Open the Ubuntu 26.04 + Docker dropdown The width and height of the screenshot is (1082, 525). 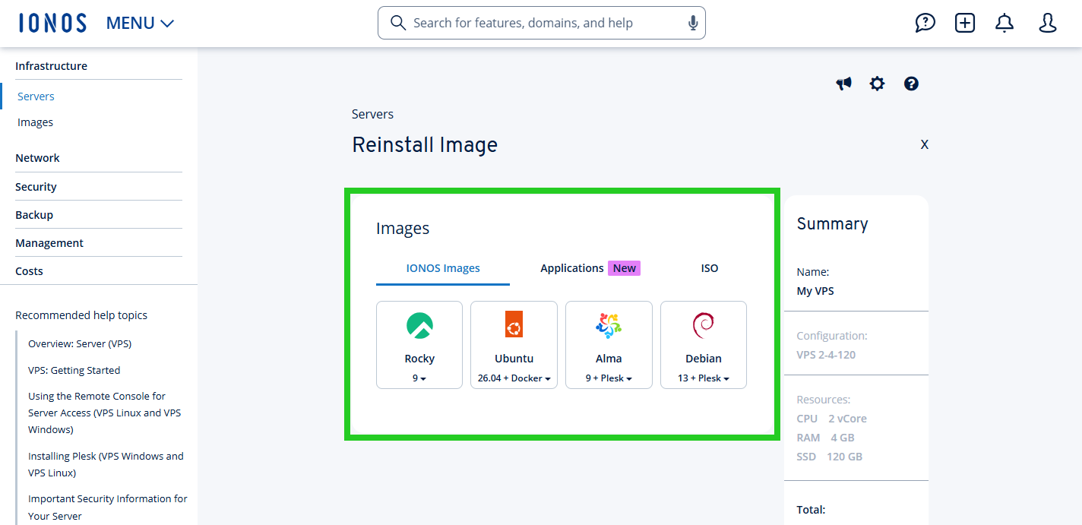[514, 378]
